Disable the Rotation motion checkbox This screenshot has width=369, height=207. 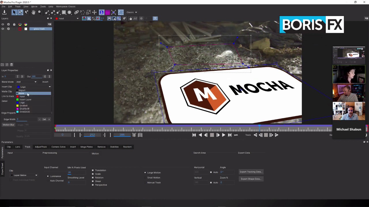93,178
